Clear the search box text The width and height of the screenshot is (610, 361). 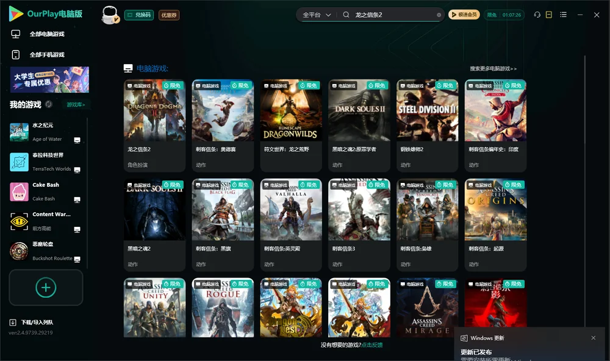click(x=439, y=15)
